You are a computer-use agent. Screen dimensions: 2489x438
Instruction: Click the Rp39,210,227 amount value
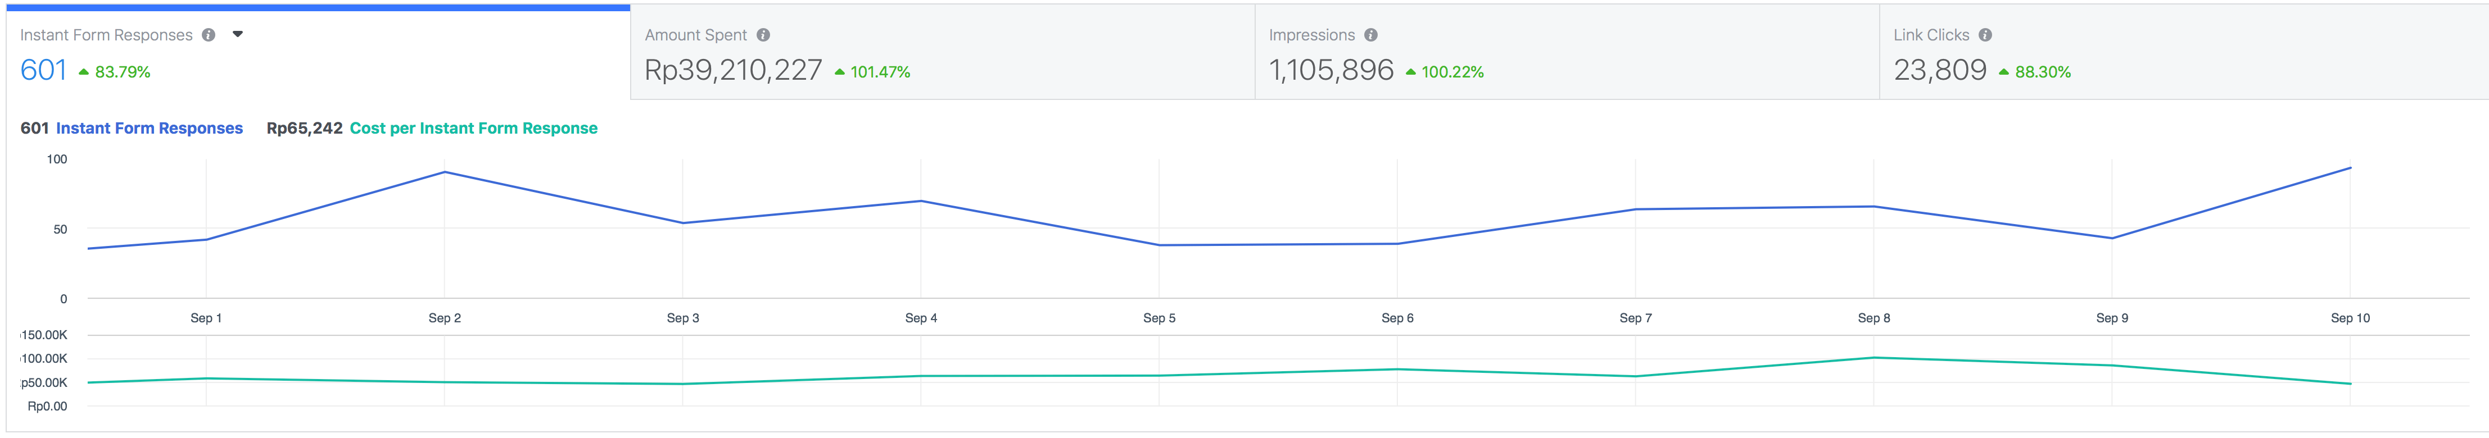pos(732,70)
